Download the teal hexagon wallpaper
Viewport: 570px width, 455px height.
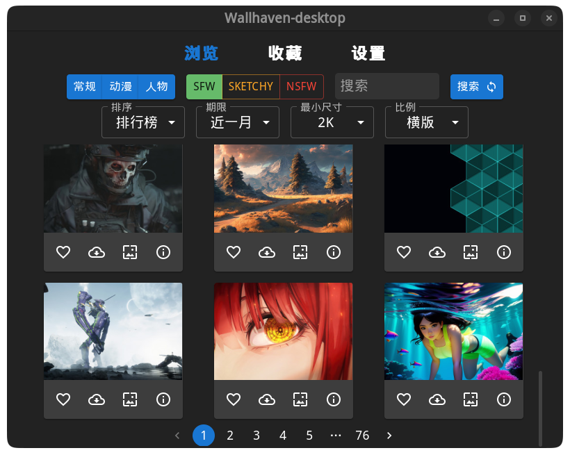[437, 252]
